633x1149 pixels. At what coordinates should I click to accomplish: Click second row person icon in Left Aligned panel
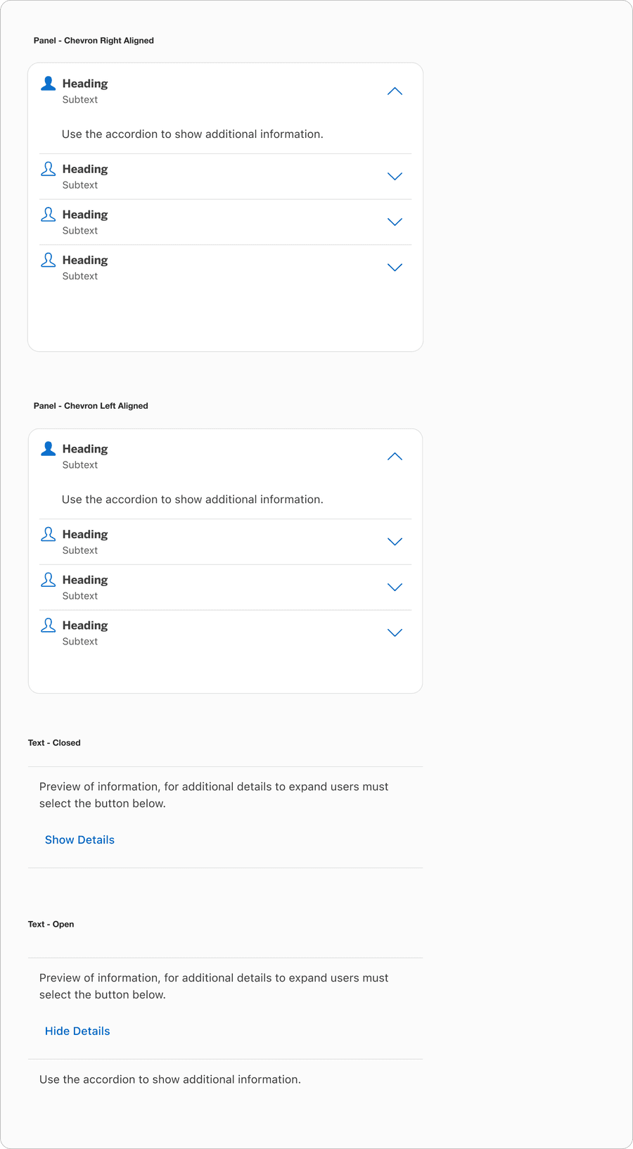48,534
